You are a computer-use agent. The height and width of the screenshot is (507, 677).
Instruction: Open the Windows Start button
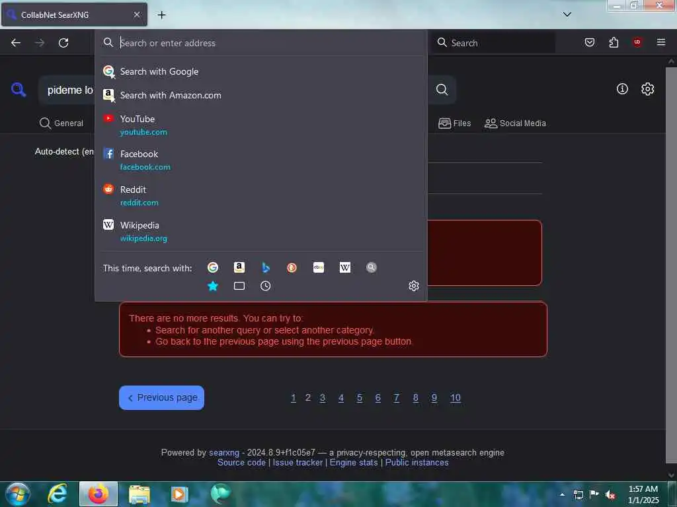coord(18,494)
